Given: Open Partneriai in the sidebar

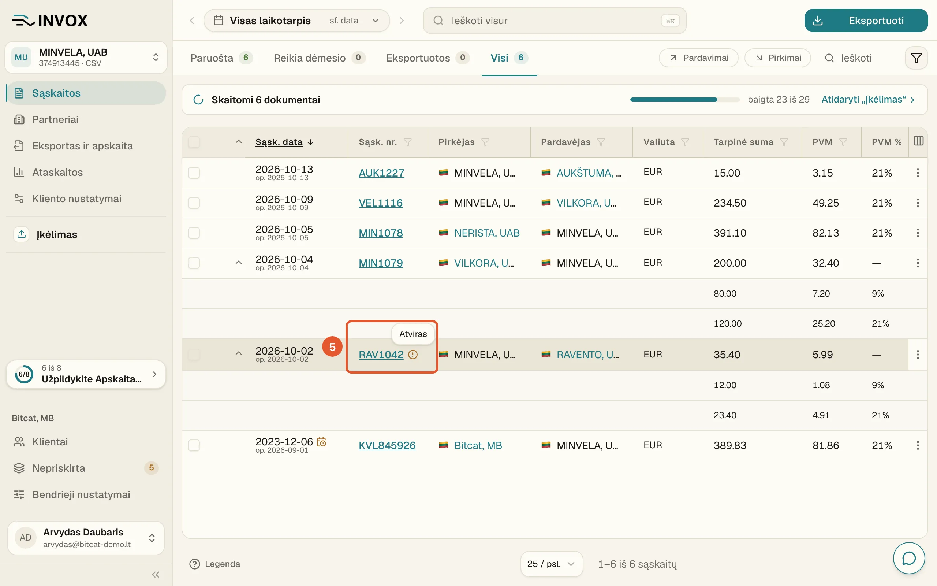Looking at the screenshot, I should tap(86, 119).
